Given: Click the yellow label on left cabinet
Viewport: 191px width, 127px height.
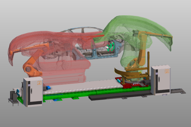Looking at the screenshot, I should [39, 84].
